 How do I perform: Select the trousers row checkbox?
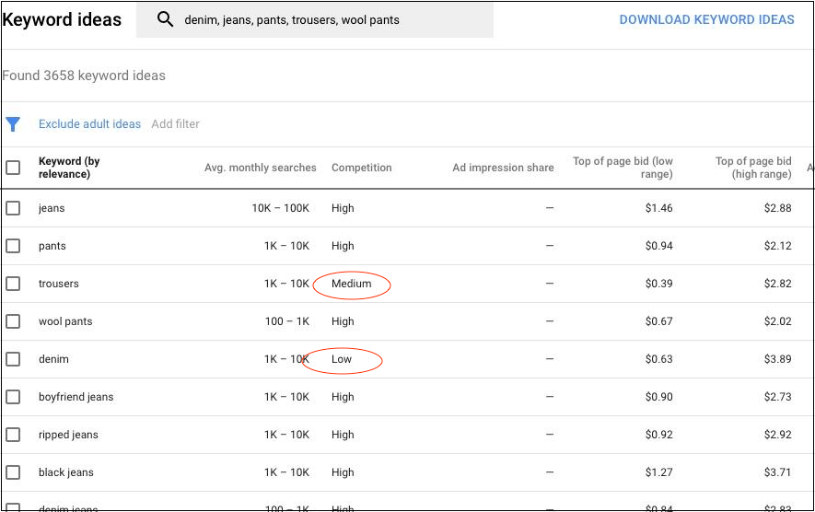click(13, 284)
